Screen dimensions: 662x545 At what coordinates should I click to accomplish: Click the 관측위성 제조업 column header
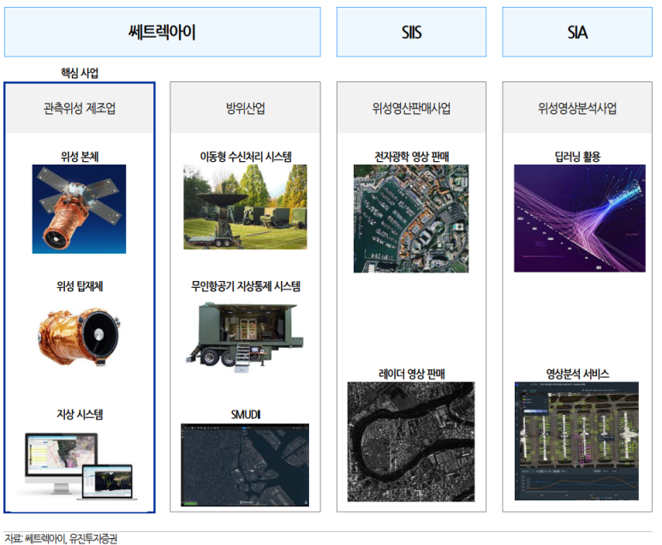point(80,108)
